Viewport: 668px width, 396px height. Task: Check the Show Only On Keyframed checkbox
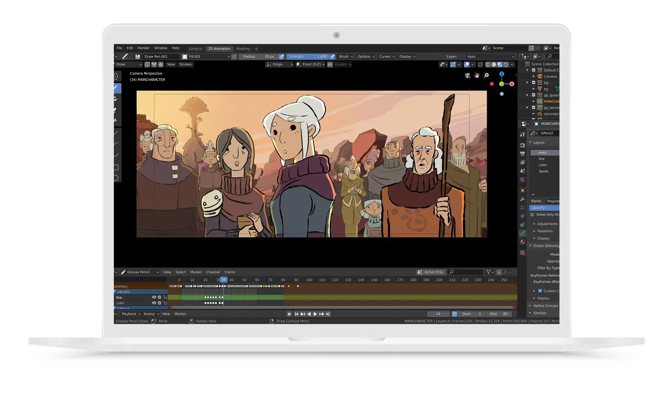(532, 215)
